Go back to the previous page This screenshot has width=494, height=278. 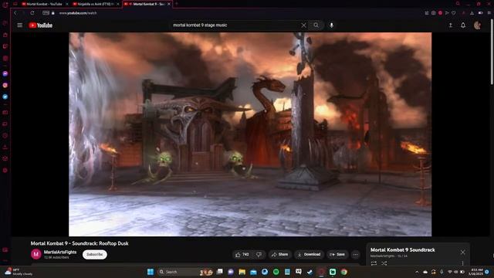tap(15, 13)
